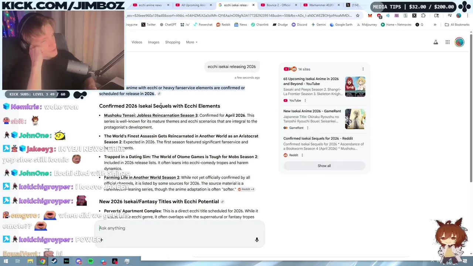
Task: Open All Bookmarks folder
Action: [457, 25]
